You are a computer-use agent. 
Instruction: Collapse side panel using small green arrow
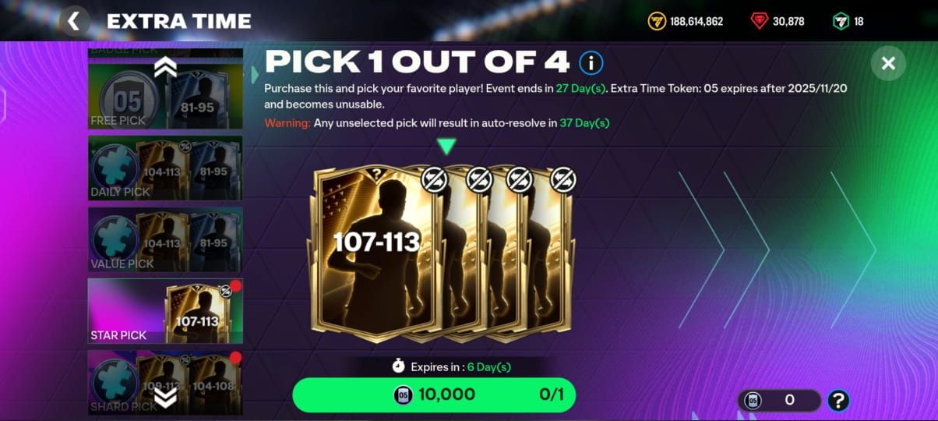255,76
